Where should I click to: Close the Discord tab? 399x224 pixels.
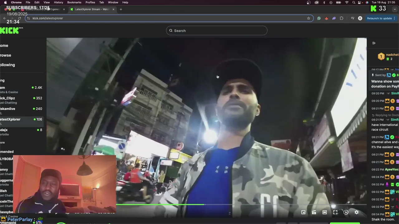64,9
